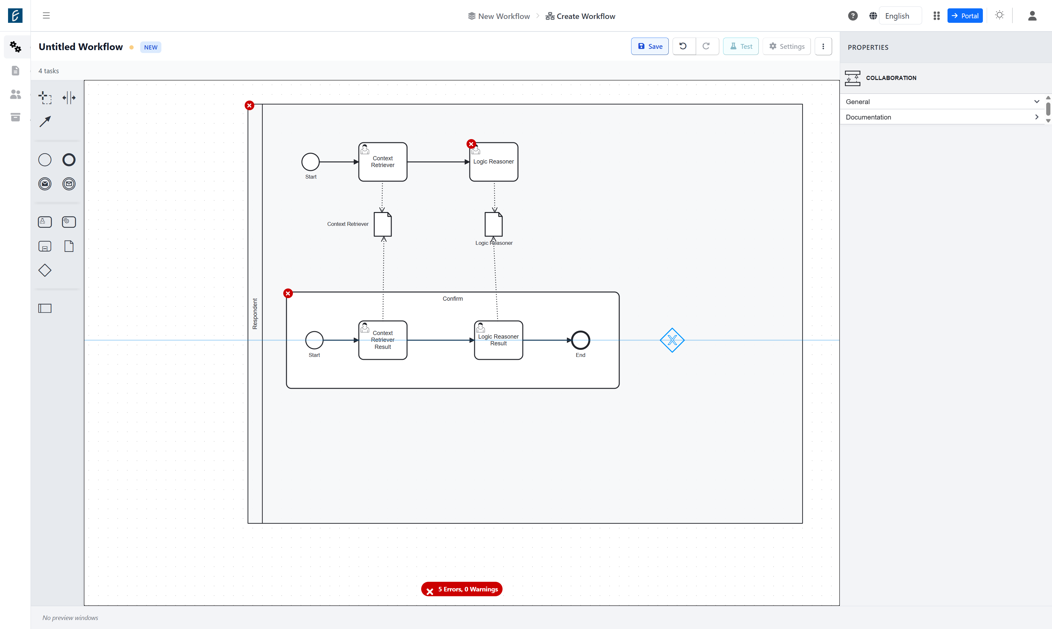Open the English language dropdown

[900, 16]
